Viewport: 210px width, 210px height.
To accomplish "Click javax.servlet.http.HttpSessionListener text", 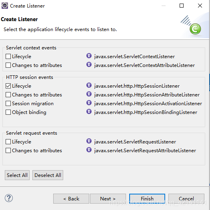I will coord(137,86).
